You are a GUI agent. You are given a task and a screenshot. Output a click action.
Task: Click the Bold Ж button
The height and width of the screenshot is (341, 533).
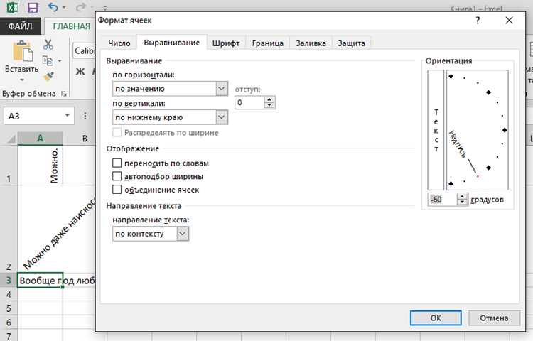coord(80,72)
